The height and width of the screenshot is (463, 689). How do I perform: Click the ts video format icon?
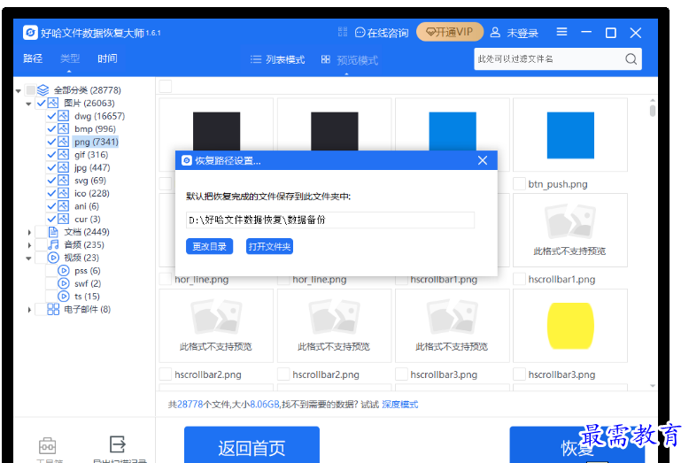[x=64, y=296]
